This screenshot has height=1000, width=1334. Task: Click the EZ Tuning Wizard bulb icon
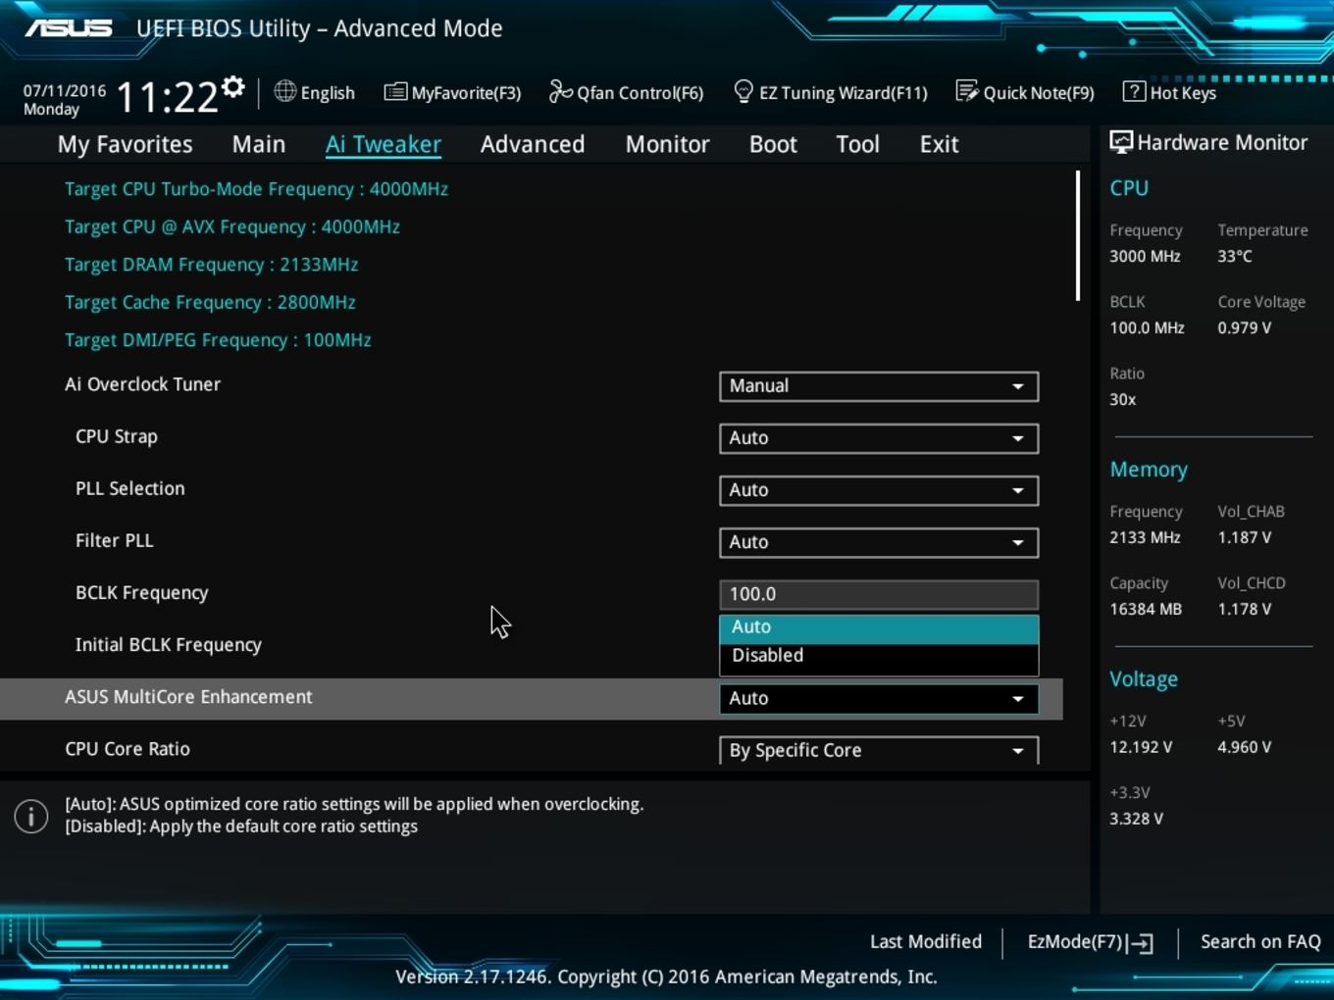click(744, 91)
